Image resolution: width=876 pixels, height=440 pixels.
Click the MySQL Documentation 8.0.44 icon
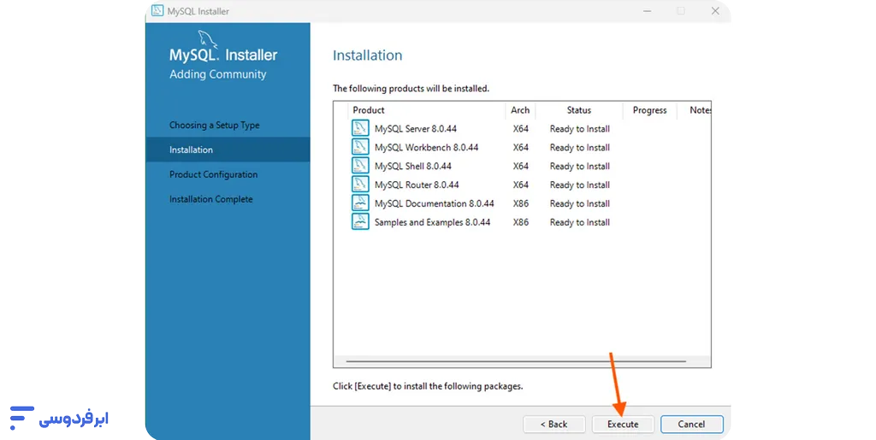tap(359, 203)
